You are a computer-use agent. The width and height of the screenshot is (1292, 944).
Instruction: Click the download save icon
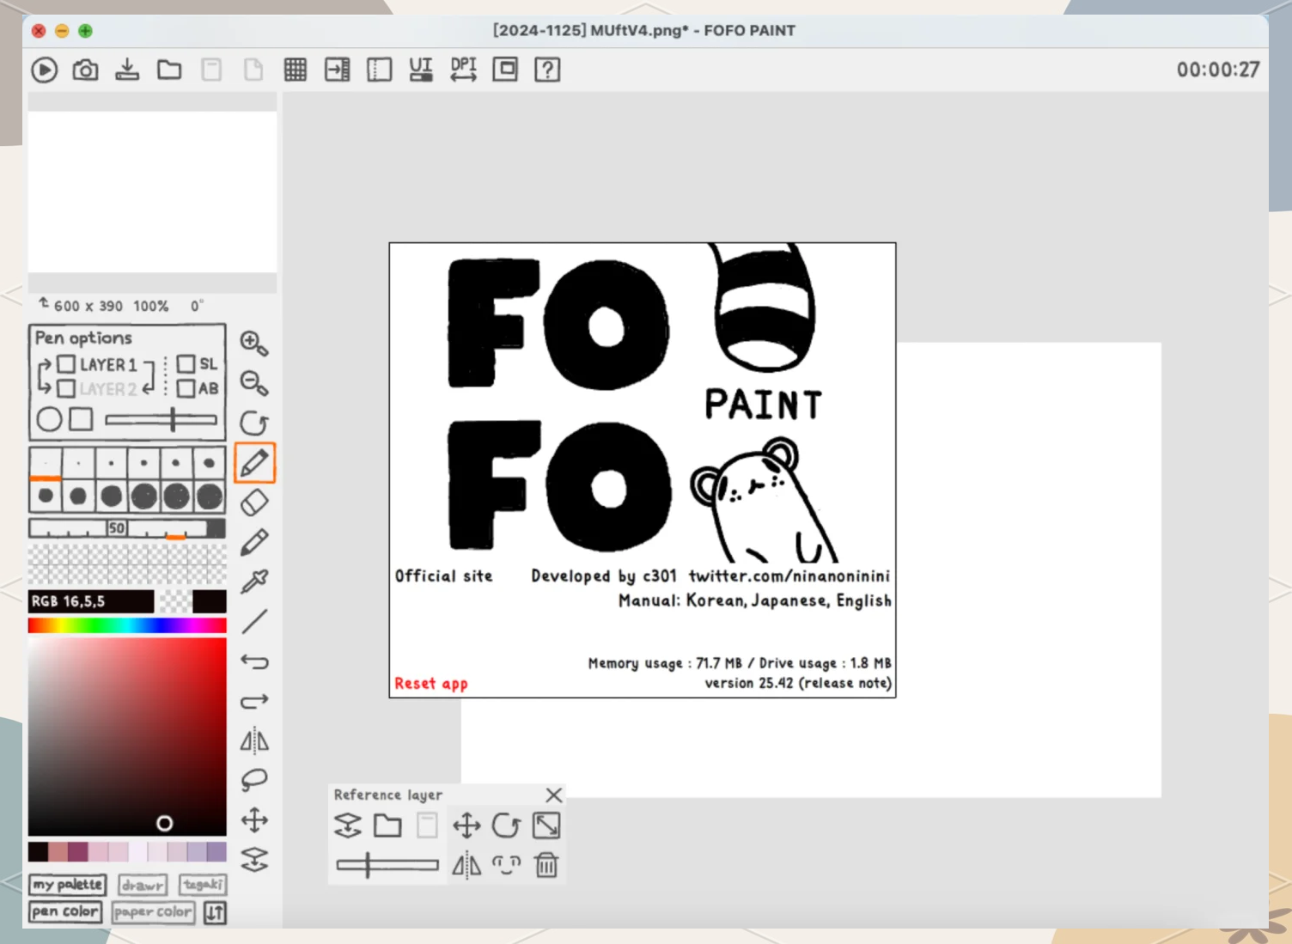click(x=127, y=70)
